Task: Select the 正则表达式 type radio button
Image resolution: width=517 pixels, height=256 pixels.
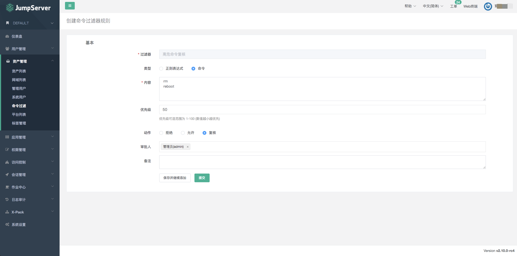Action: 161,69
